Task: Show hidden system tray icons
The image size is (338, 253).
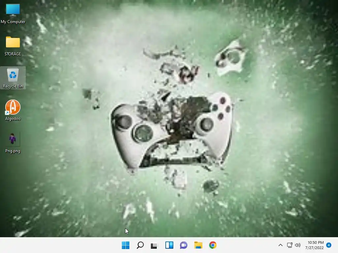Action: pos(281,245)
